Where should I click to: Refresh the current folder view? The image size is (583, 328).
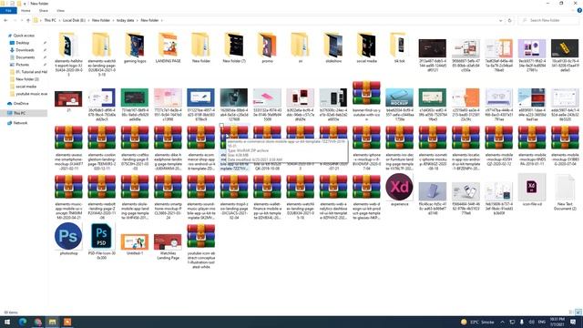point(510,20)
